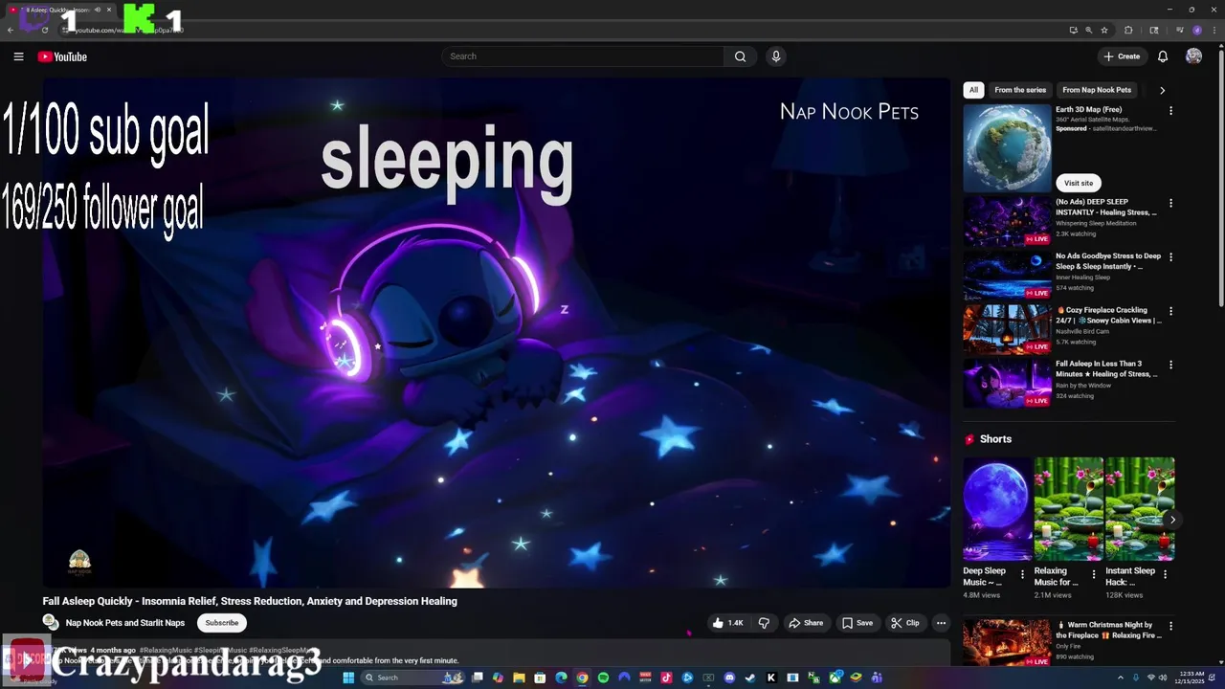Open options for Cozy Fireplace Crackling video
The image size is (1225, 689).
point(1170,311)
